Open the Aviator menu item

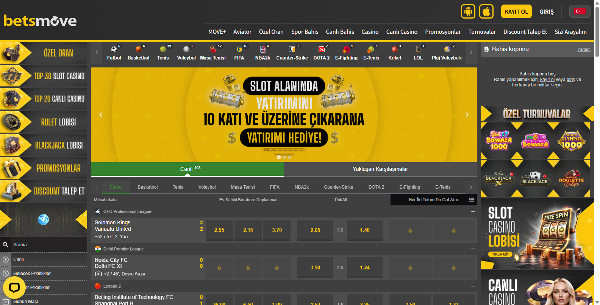242,32
